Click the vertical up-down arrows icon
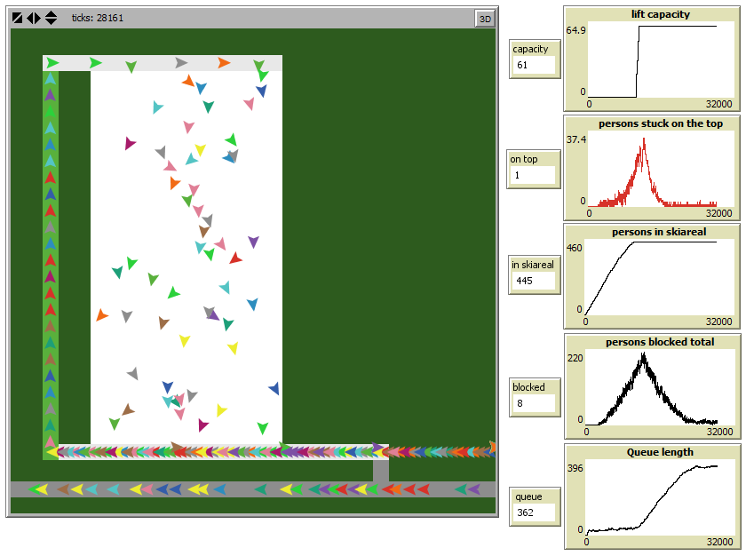Image resolution: width=746 pixels, height=556 pixels. (x=51, y=18)
